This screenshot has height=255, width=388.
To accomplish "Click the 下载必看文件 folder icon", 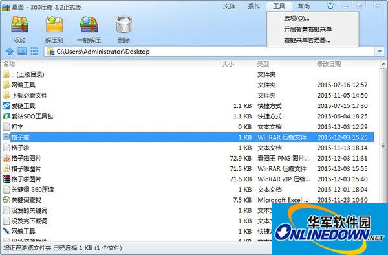I will (x=6, y=95).
